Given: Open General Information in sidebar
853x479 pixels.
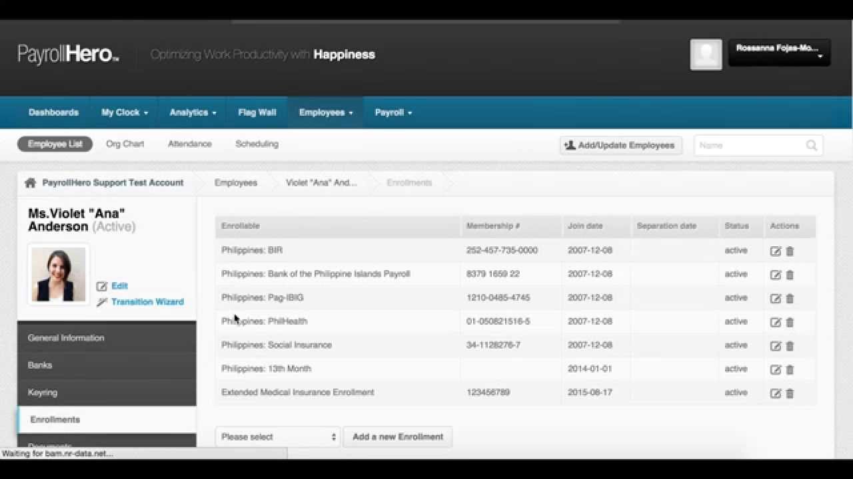Looking at the screenshot, I should coord(107,338).
